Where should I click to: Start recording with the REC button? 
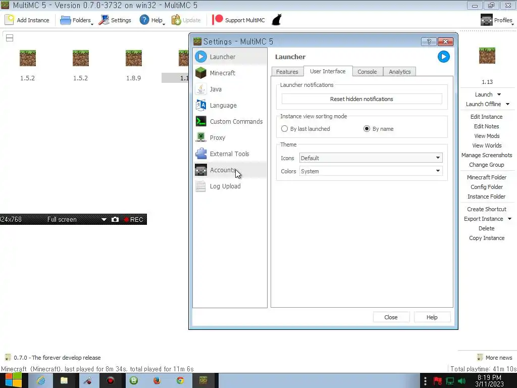pos(133,219)
